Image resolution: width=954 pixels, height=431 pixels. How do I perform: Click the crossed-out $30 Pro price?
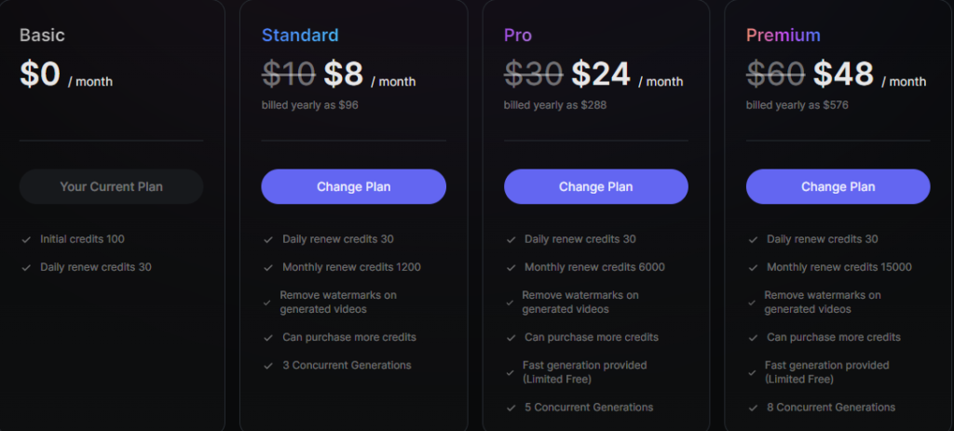[x=534, y=74]
